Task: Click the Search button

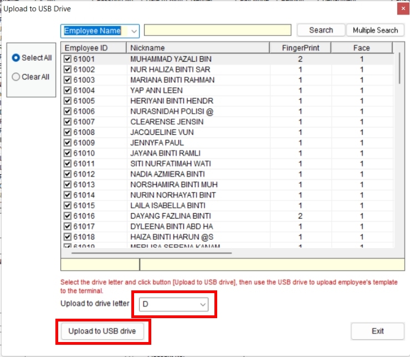Action: tap(321, 30)
